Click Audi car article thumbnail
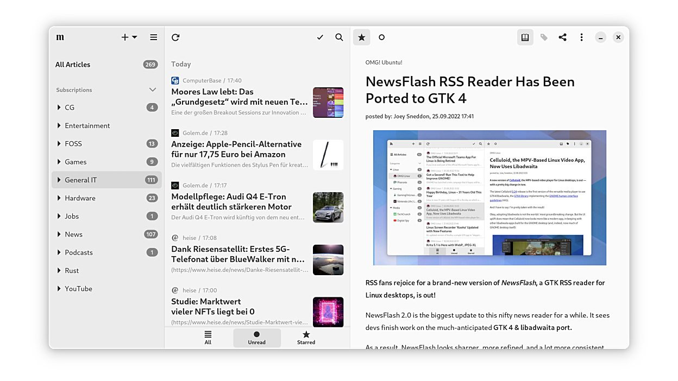Viewport: 678px width, 381px height. pyautogui.click(x=328, y=207)
